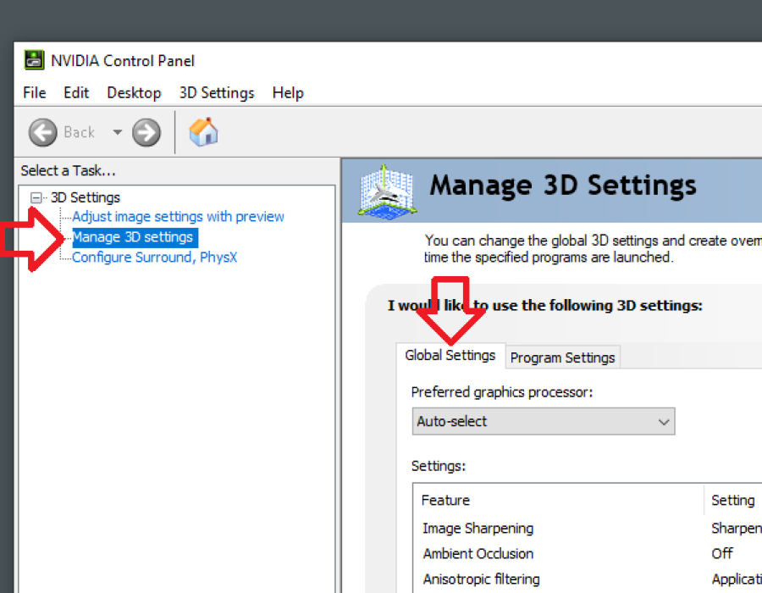Open the Preferred graphics processor dropdown
Screen dimensions: 762x593
click(x=544, y=421)
